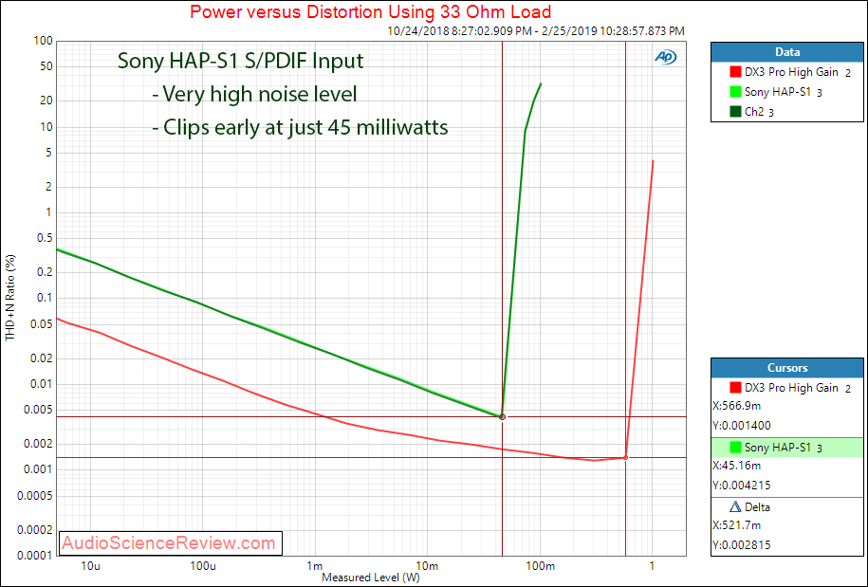868x587 pixels.
Task: Click the "100m" tick on the horizontal axis
Action: coord(540,566)
